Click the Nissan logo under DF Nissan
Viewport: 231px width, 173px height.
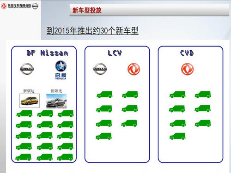27,69
